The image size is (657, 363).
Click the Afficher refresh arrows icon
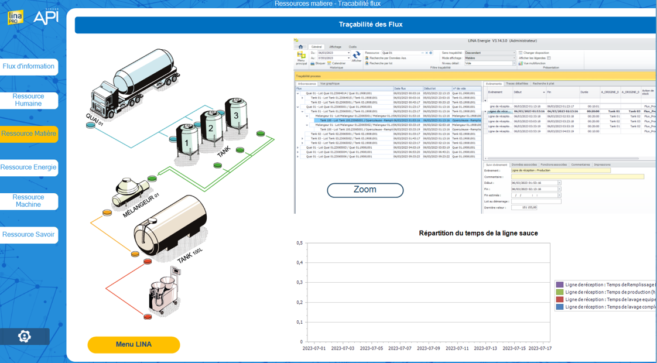pyautogui.click(x=356, y=55)
